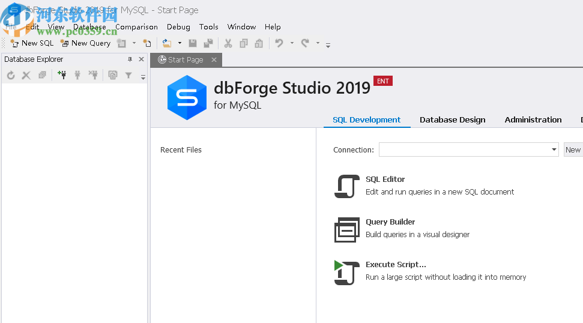Expand the Undo history dropdown arrow
The width and height of the screenshot is (583, 323).
[x=292, y=43]
